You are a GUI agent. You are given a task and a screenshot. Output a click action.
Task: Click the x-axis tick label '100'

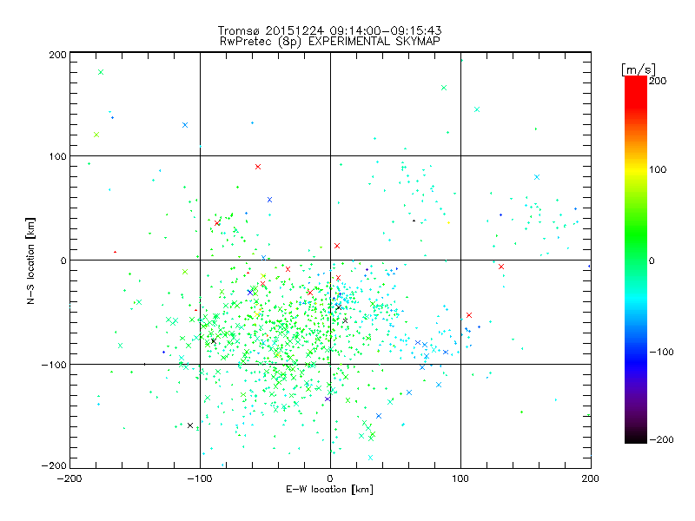pyautogui.click(x=460, y=478)
